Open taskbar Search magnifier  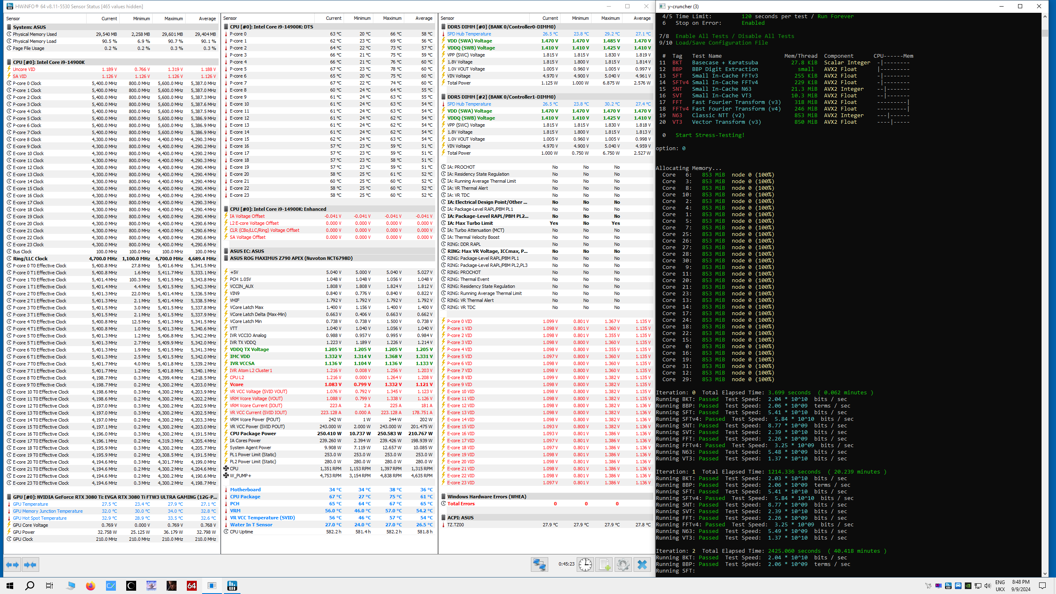(x=30, y=586)
